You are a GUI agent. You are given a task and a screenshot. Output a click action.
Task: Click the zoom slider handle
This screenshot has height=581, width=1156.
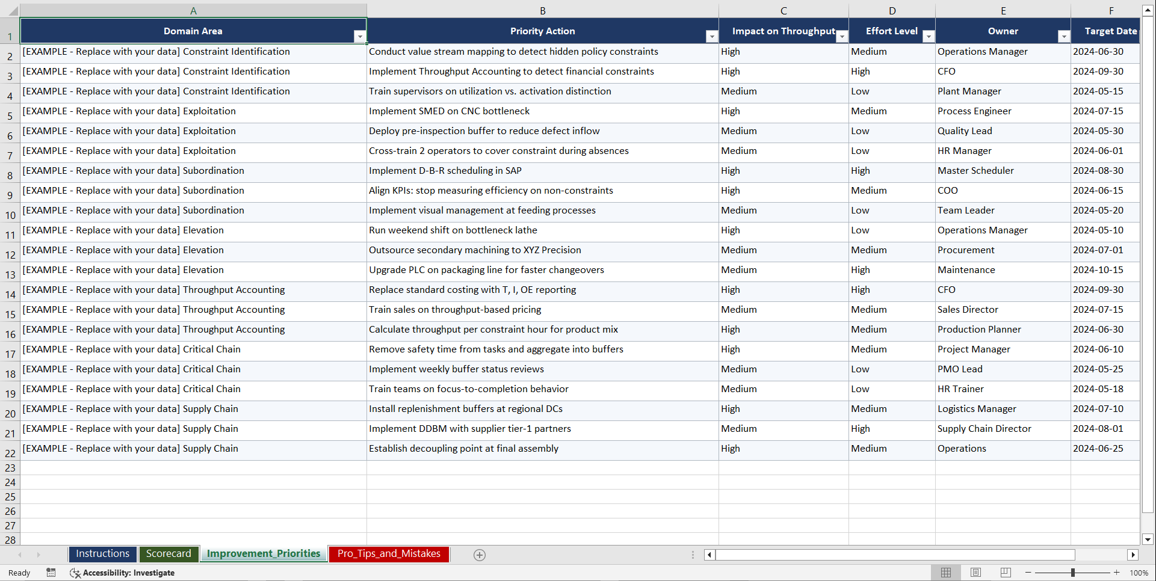[1072, 573]
